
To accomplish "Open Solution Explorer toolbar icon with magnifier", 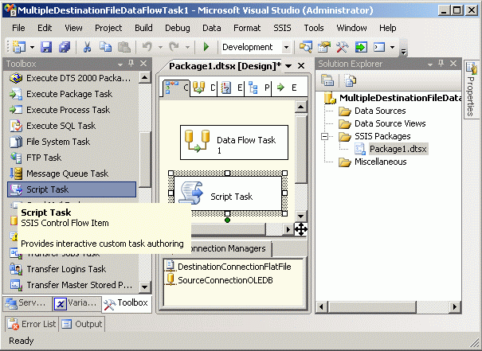I will pos(306,47).
